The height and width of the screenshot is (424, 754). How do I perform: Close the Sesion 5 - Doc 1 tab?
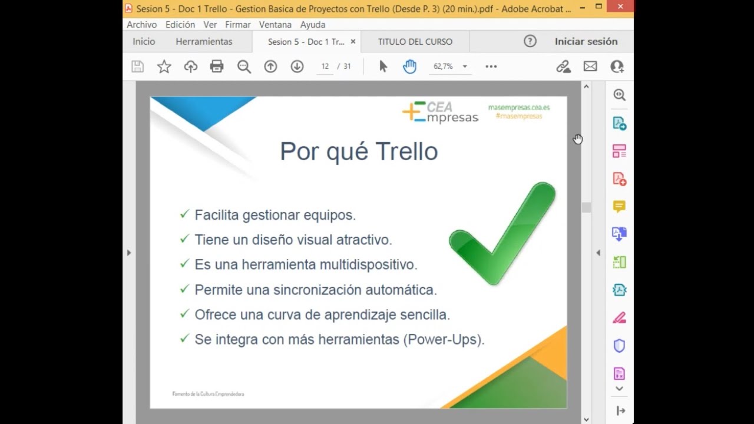353,41
